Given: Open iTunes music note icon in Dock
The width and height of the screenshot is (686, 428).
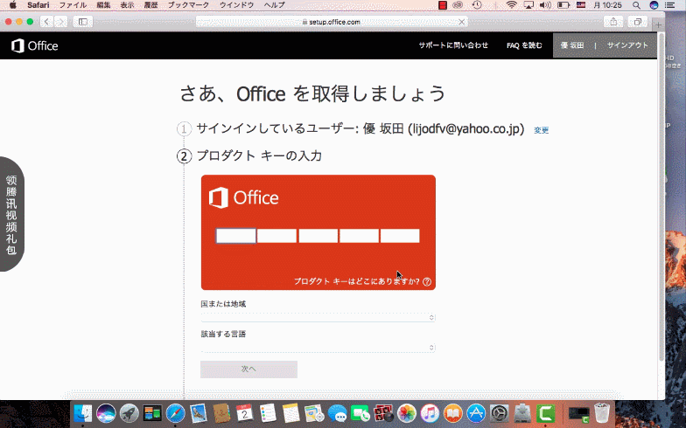Looking at the screenshot, I should [430, 412].
